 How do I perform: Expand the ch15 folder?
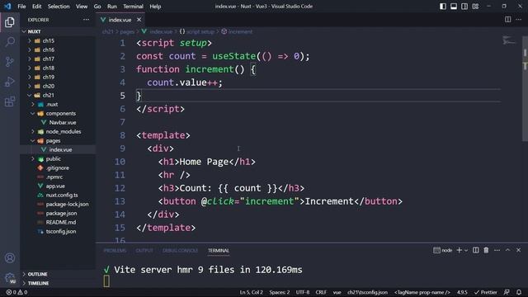(58, 40)
